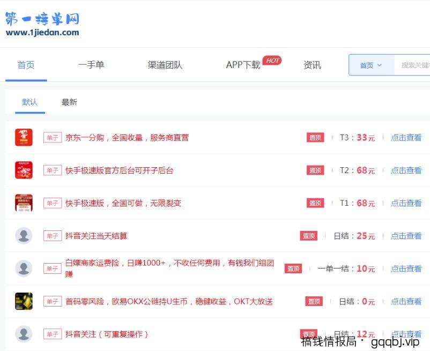430x351 pixels.
Task: Click 点击查看 for 京东一分购 listing
Action: [406, 137]
